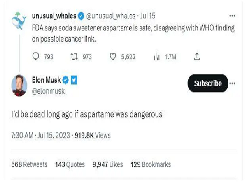
Task: Click the retweet arrows icon
Action: click(74, 57)
